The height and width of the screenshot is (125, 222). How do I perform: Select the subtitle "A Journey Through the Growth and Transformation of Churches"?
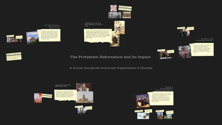[111, 68]
